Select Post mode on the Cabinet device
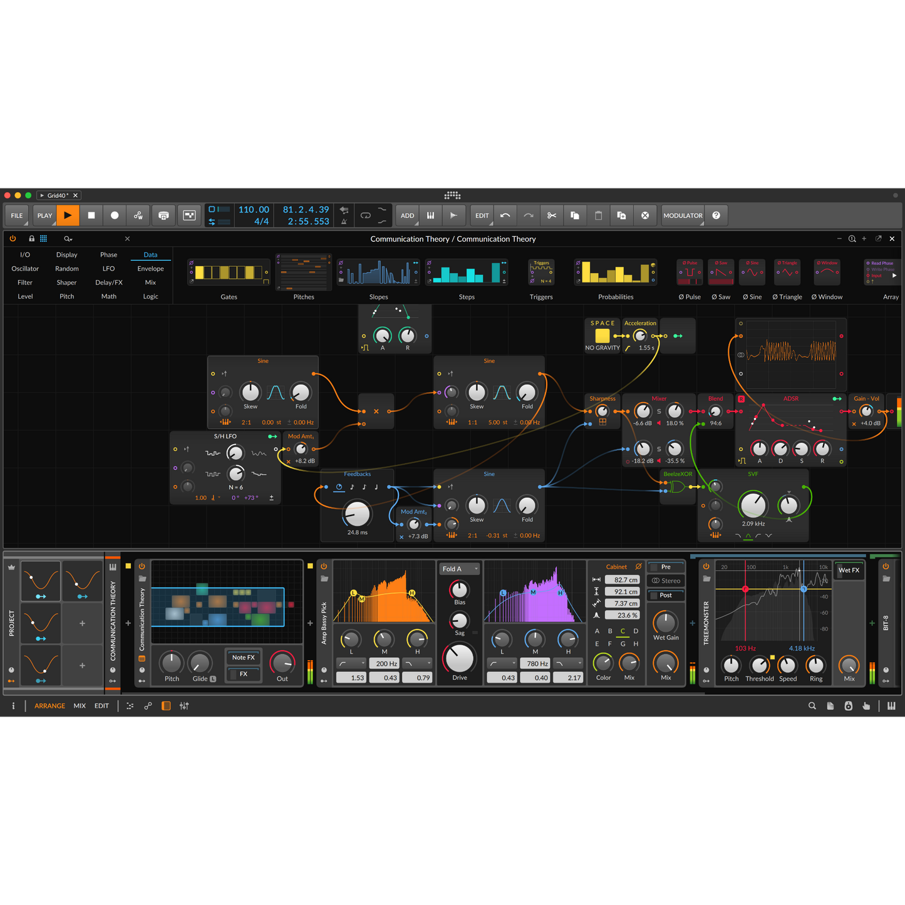 [666, 594]
